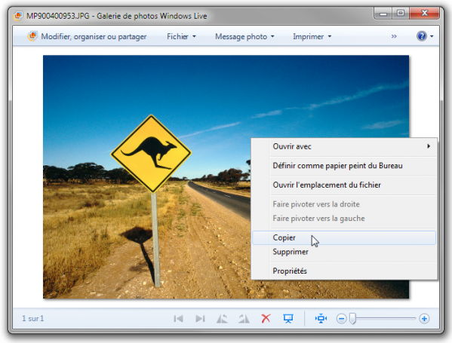Expand the arrow next to Help icon
Viewport: 452px width, 343px height.
tap(432, 36)
